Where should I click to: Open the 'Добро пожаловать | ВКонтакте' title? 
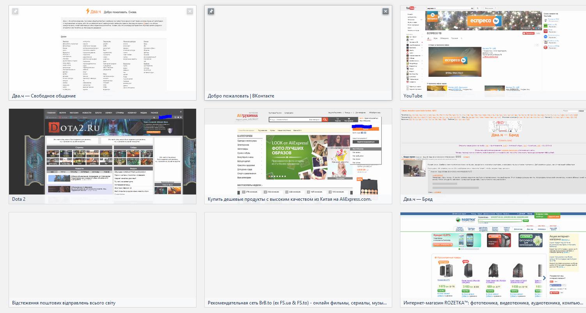click(241, 96)
